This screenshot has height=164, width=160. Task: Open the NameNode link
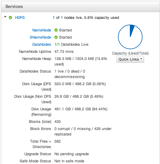pos(41,30)
